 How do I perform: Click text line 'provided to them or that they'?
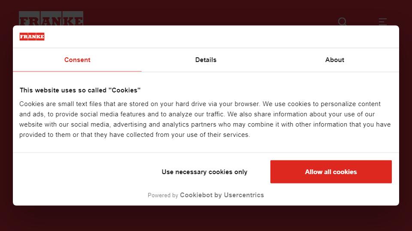tap(134, 135)
